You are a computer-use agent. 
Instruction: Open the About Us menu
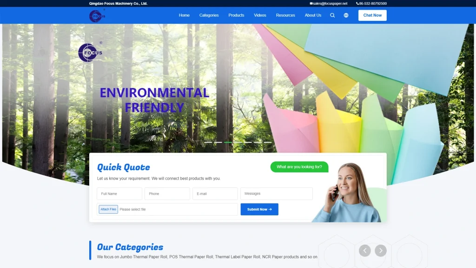313,15
